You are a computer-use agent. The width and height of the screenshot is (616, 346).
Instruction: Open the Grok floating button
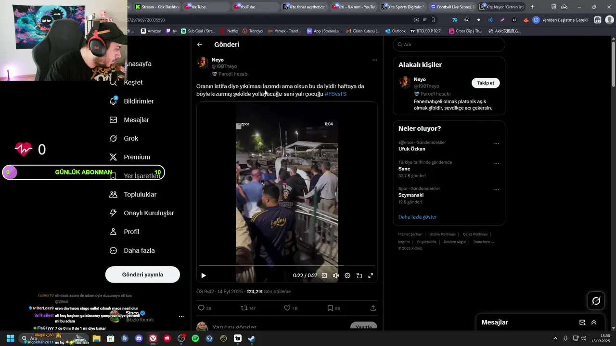click(x=596, y=301)
